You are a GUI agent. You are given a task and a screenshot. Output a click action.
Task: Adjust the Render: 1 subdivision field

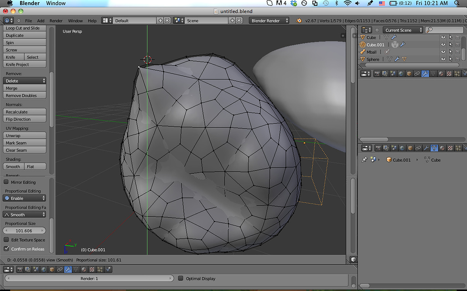(x=89, y=278)
